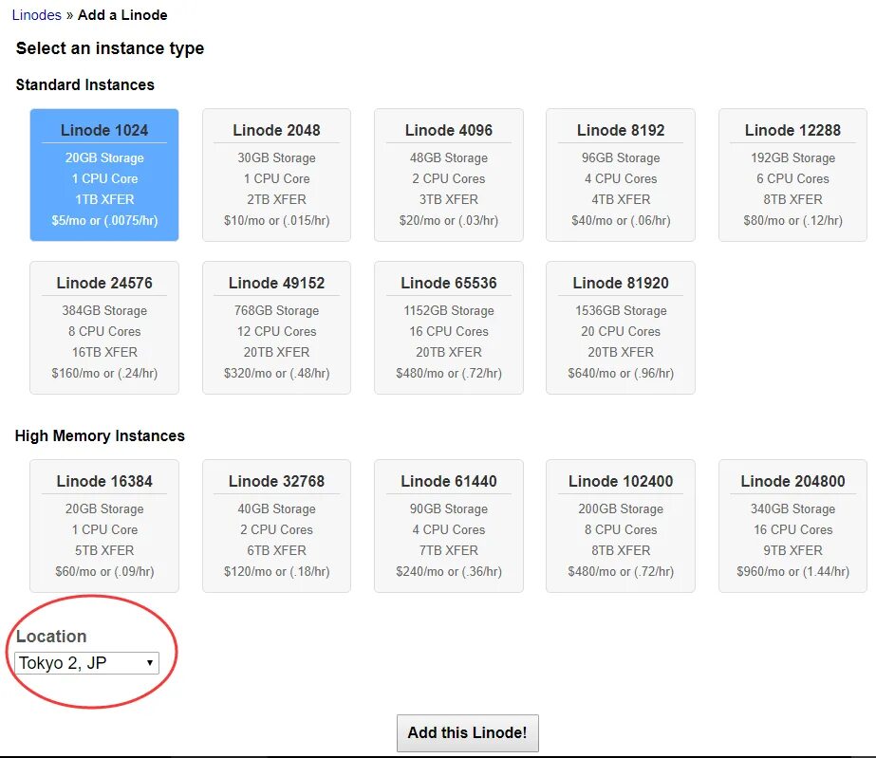Click the "48GB Storage" text
Screen dimensions: 876x758
[x=449, y=158]
